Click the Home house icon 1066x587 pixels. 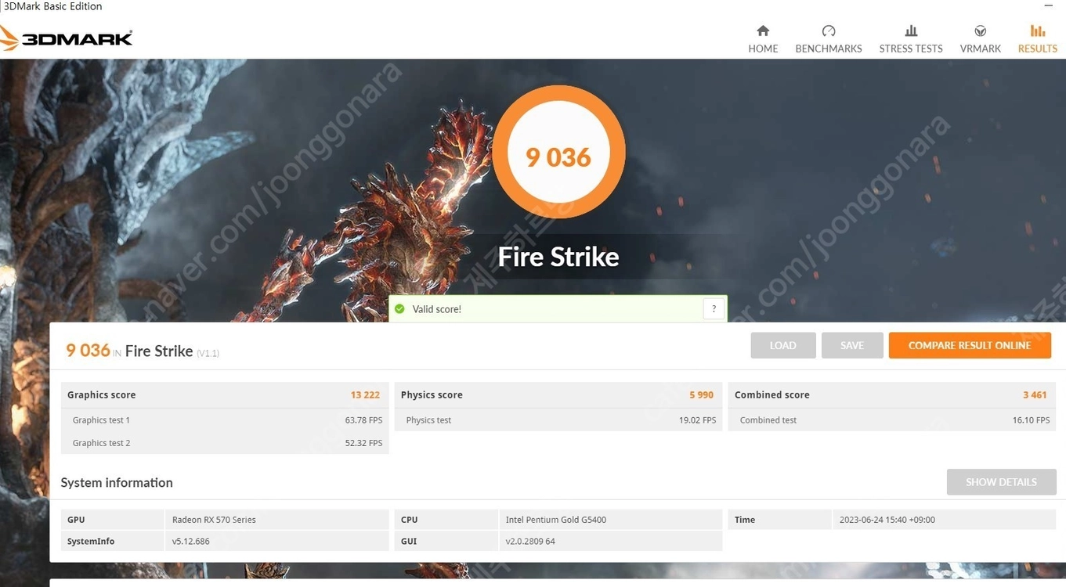point(763,31)
